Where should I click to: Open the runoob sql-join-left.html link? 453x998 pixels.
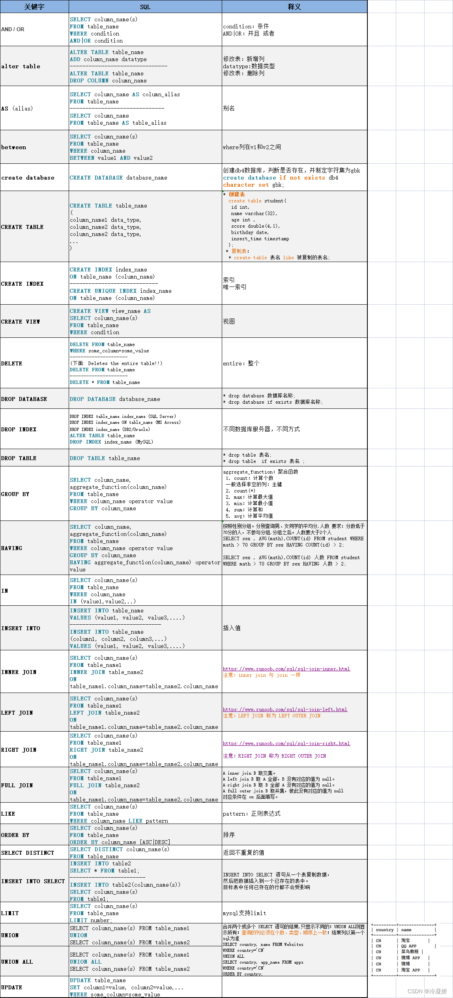(x=285, y=709)
